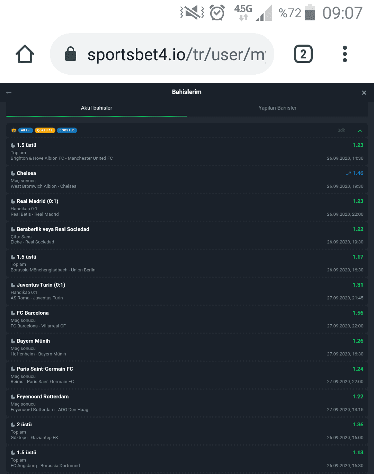Click the AKTİF status badge
374x474 pixels.
click(x=26, y=130)
